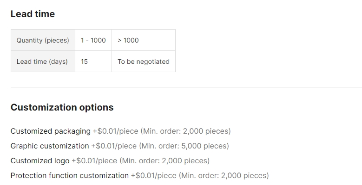Click the Lead time heading
The image size is (362, 185).
(33, 14)
